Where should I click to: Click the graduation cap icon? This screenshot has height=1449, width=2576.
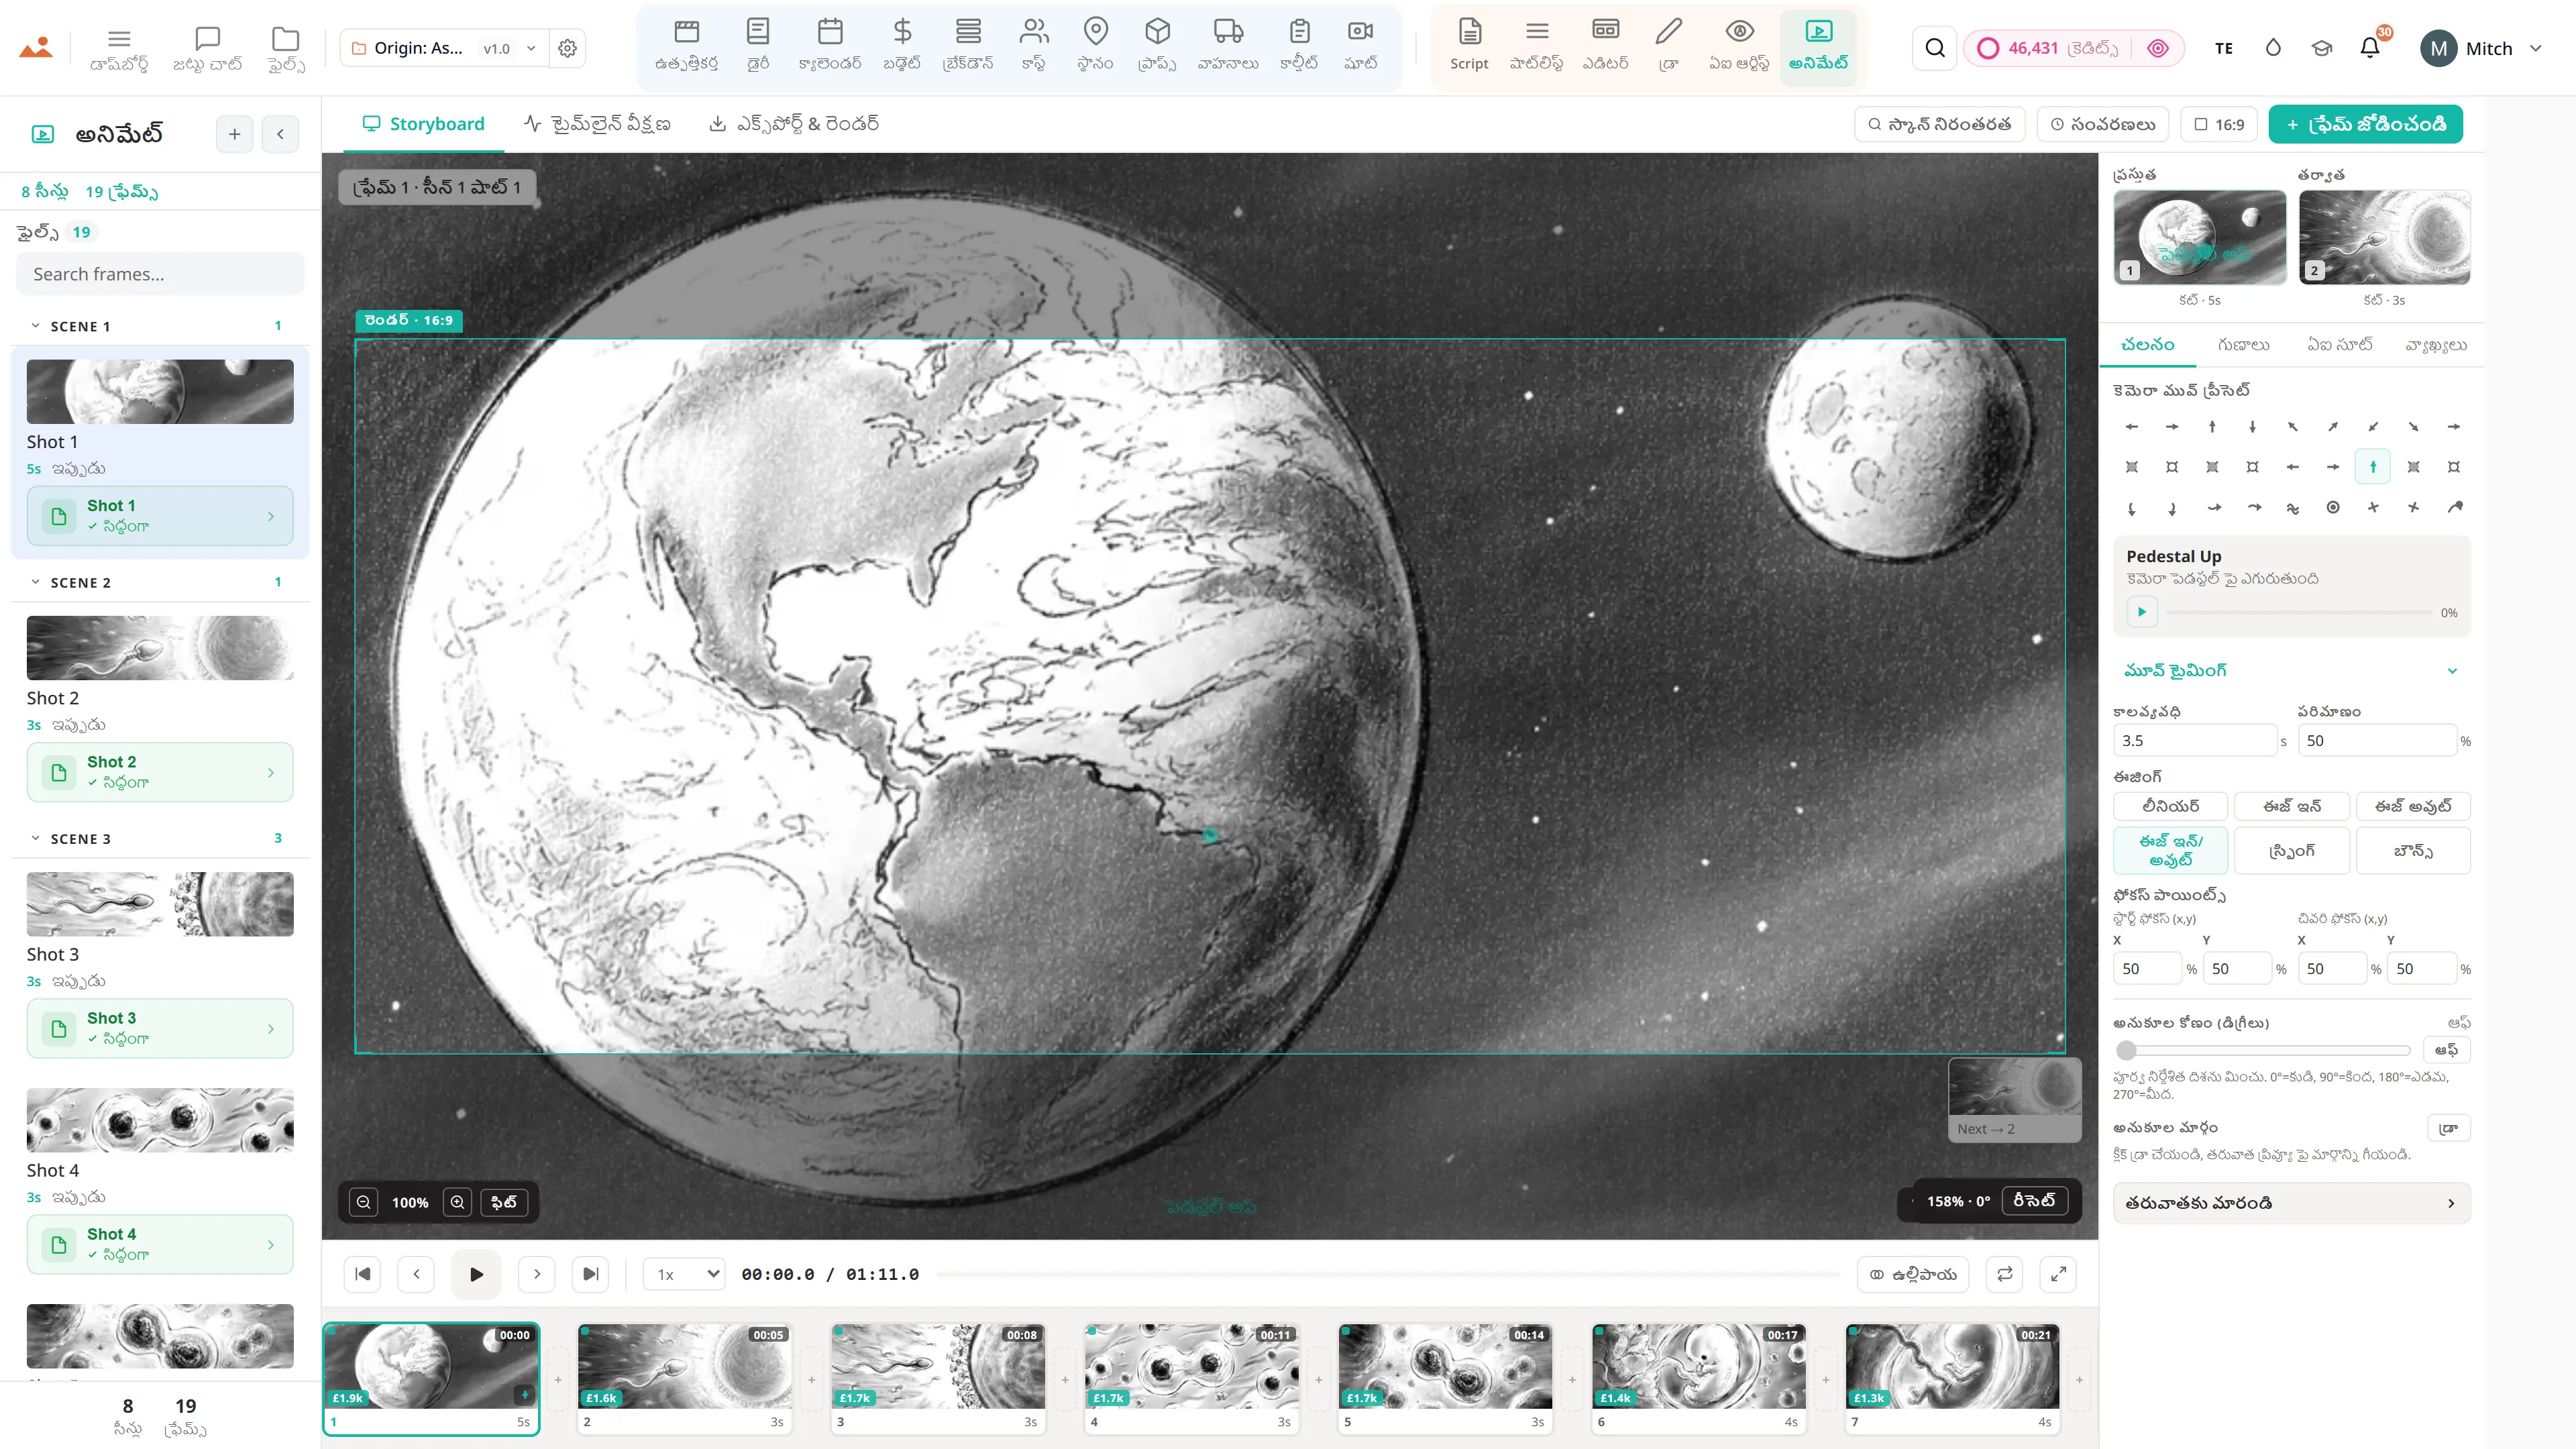[2321, 48]
